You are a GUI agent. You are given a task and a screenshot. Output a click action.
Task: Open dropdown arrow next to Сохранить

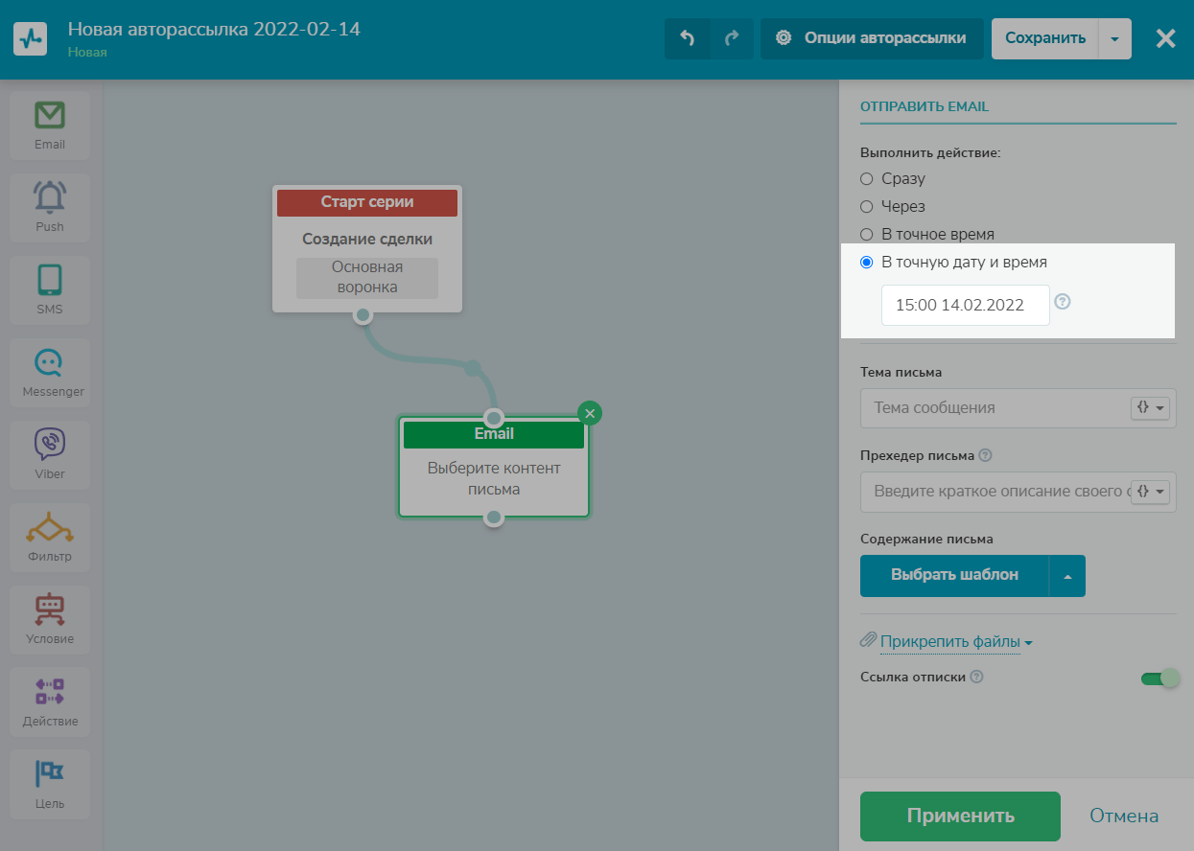(1113, 39)
